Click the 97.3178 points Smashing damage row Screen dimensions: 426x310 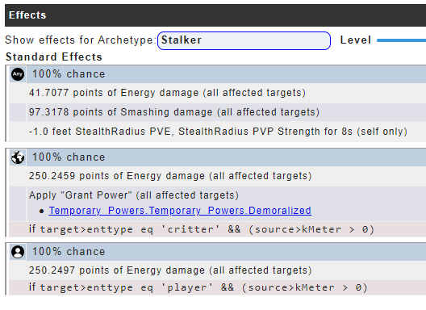click(x=226, y=112)
